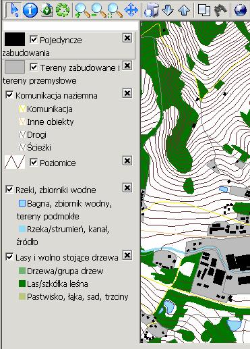This screenshot has height=349, width=250.
Task: Click the blue down arrow icon
Action: tap(168, 10)
